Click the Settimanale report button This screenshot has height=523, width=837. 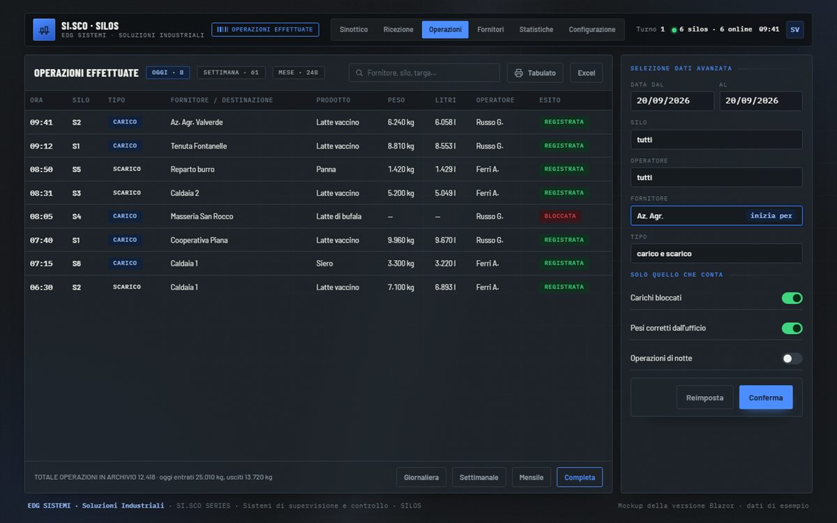point(479,477)
